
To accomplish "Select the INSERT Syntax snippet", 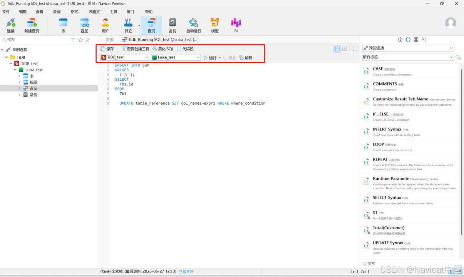I will point(410,132).
